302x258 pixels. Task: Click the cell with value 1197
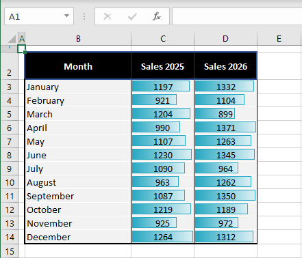(x=163, y=87)
